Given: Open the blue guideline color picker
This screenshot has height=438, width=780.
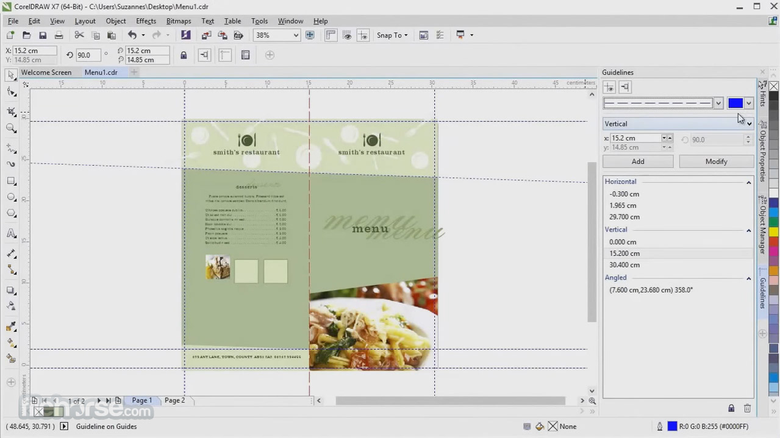Looking at the screenshot, I should [x=748, y=102].
